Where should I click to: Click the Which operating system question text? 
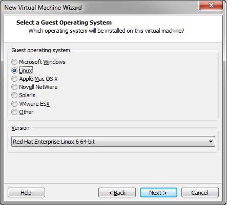(106, 31)
